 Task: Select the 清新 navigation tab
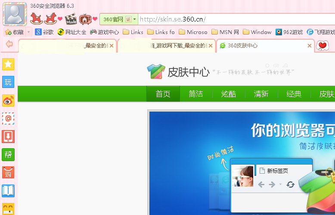click(x=261, y=94)
